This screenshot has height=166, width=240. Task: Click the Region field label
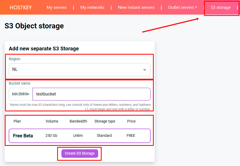point(15,59)
